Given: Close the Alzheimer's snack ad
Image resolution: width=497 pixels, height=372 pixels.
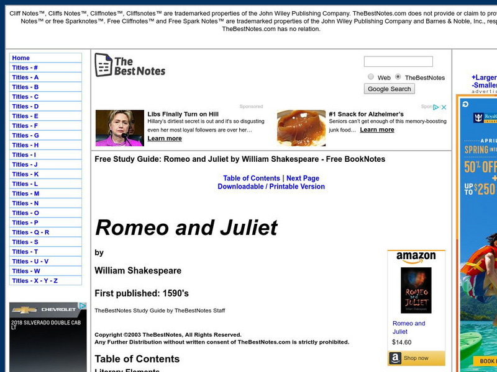Looking at the screenshot, I should click(x=444, y=107).
